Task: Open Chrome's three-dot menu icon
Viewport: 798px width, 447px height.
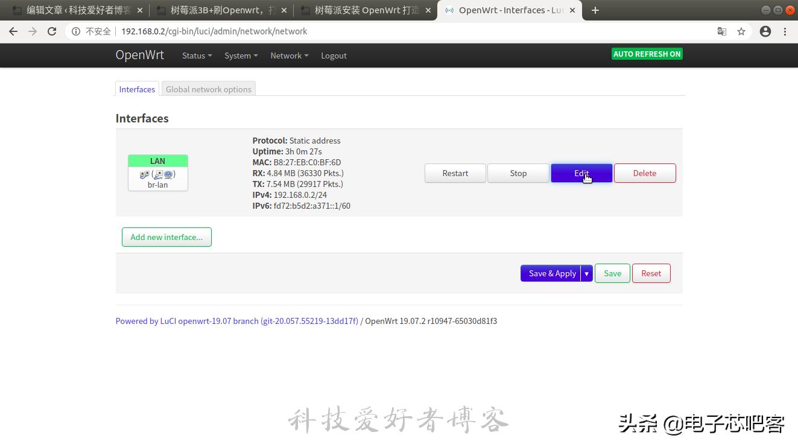Action: pos(786,31)
